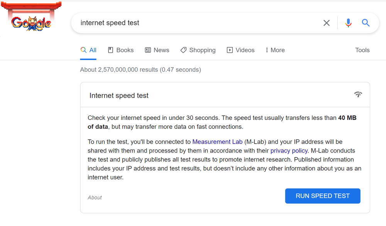Image resolution: width=386 pixels, height=226 pixels.
Task: Click the About link in the card
Action: click(95, 198)
